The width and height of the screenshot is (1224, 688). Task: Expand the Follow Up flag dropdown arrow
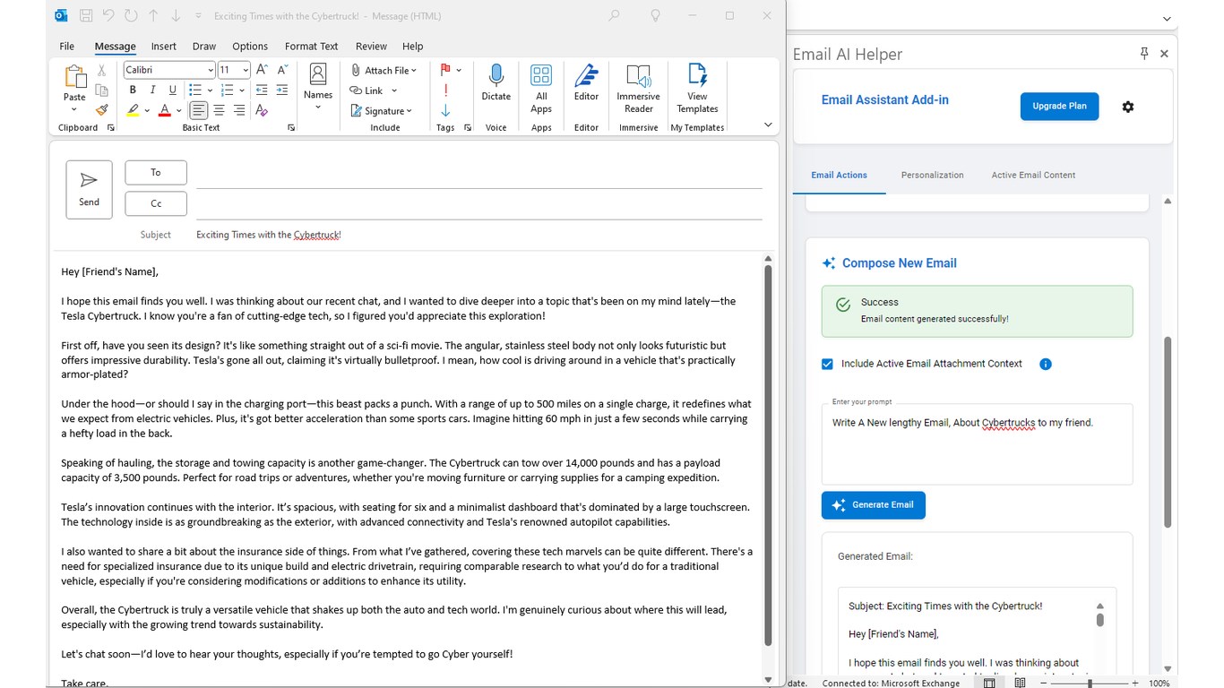(459, 70)
